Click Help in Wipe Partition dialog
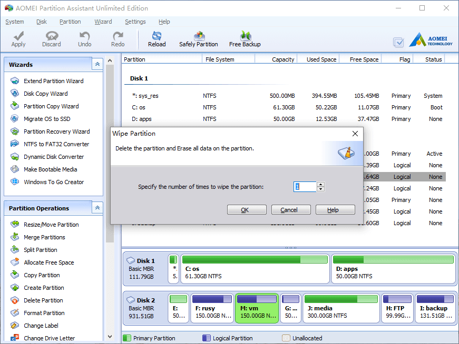The height and width of the screenshot is (344, 459). pos(335,210)
